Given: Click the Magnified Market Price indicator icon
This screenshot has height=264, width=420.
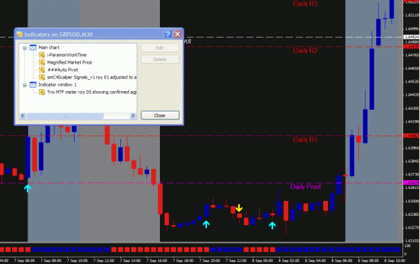Looking at the screenshot, I should 42,62.
